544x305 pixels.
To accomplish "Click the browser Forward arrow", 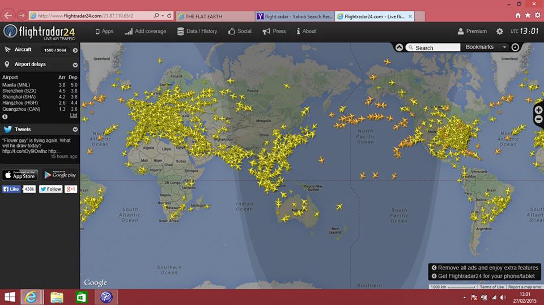I will 22,16.
